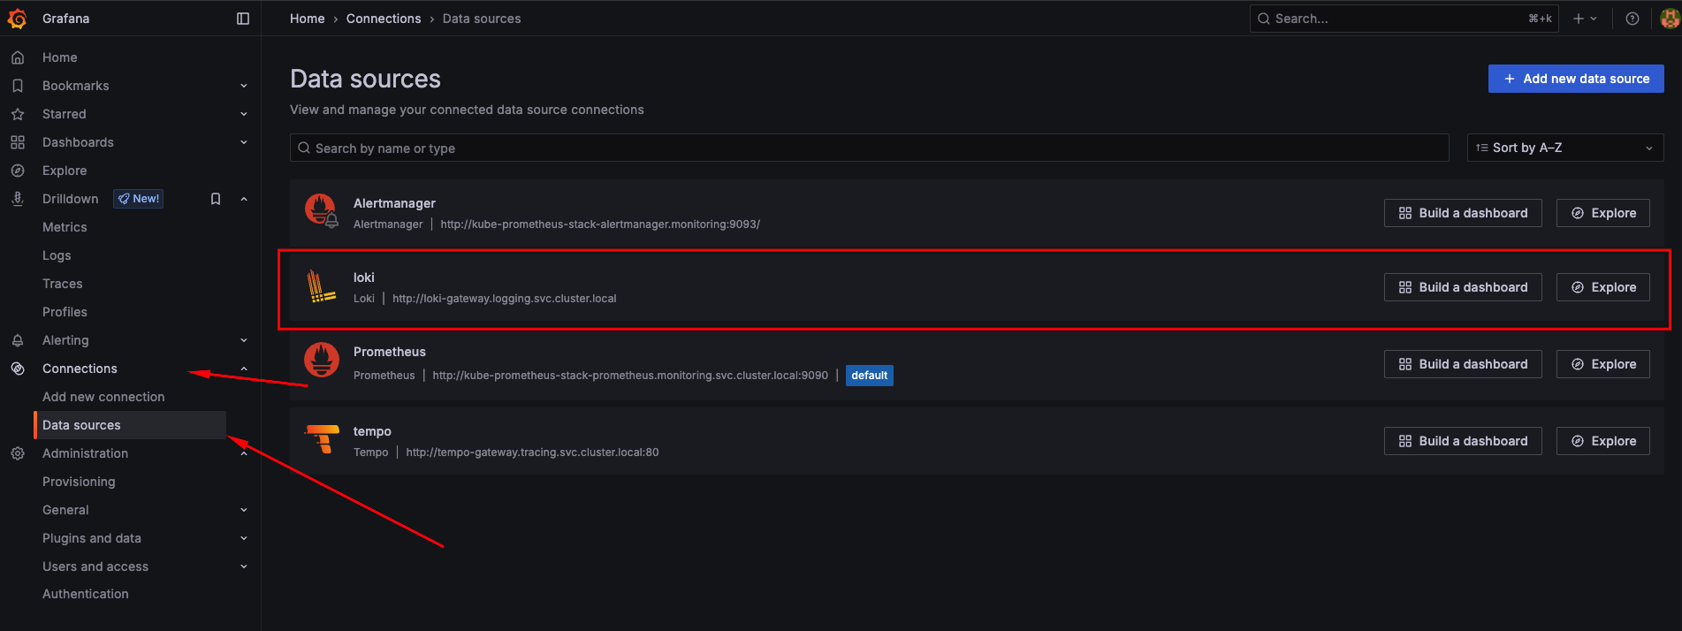This screenshot has height=631, width=1682.
Task: Build a dashboard for Prometheus
Action: point(1463,364)
